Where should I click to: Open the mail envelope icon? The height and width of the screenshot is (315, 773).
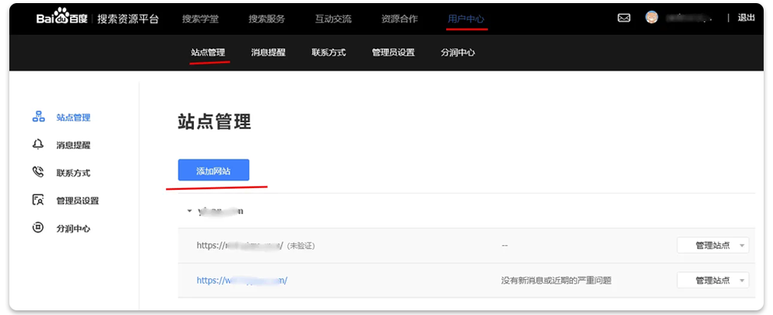pyautogui.click(x=624, y=18)
